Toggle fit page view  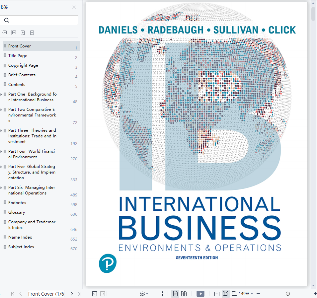click(x=226, y=294)
